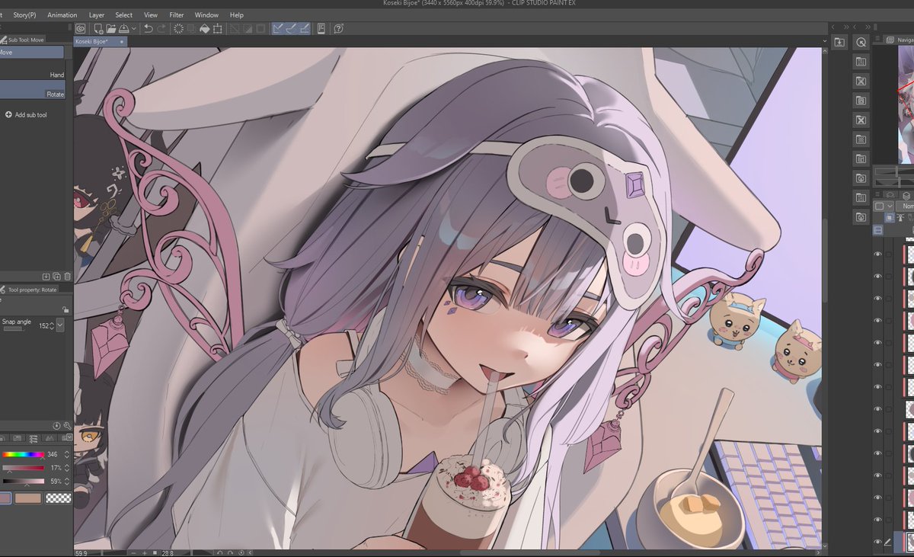Activate the Scale/Rotate transform icon

point(218,28)
